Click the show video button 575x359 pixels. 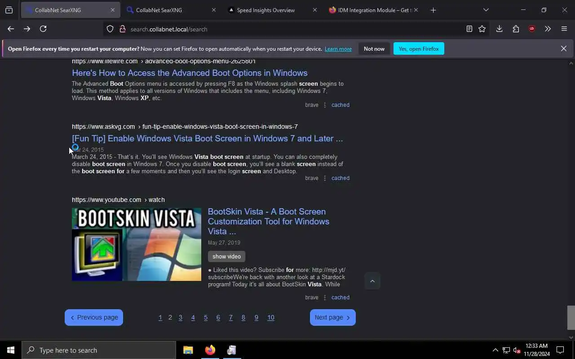click(226, 256)
